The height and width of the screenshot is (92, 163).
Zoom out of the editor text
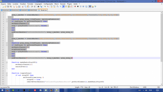(48, 7)
